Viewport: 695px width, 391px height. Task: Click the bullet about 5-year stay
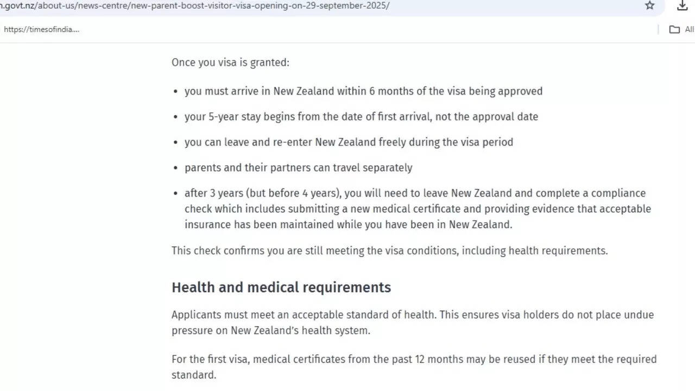coord(361,116)
